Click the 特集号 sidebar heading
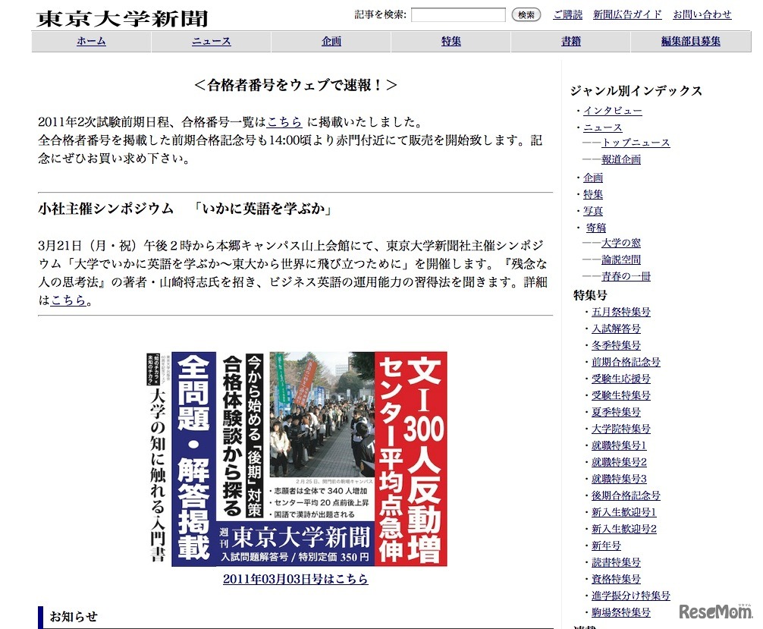Image resolution: width=763 pixels, height=629 pixels. [590, 295]
